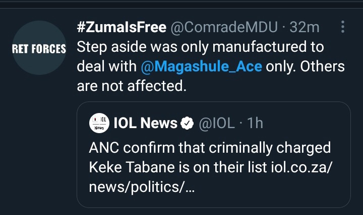Open IOL News account name

click(x=145, y=123)
